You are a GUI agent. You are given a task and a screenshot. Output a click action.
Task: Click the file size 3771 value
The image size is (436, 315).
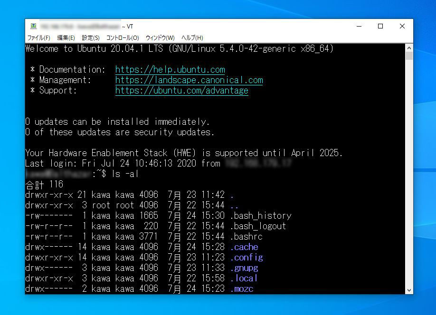[149, 236]
